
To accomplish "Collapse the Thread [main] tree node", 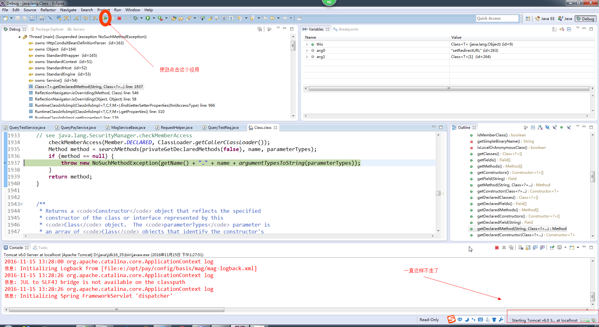I will [19, 37].
